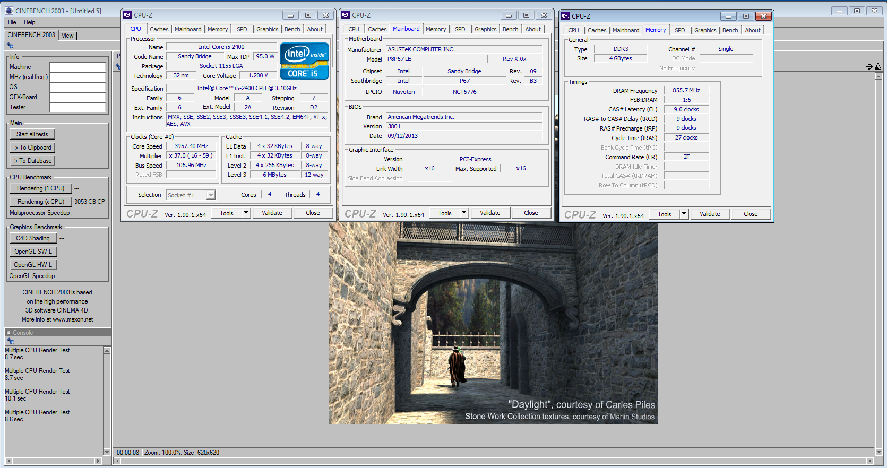This screenshot has width=887, height=468.
Task: Start the C4D Shading test
Action: tap(33, 238)
